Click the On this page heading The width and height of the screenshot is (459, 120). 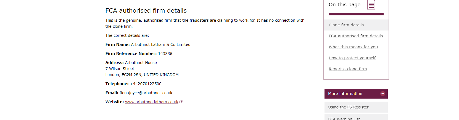[x=344, y=5]
